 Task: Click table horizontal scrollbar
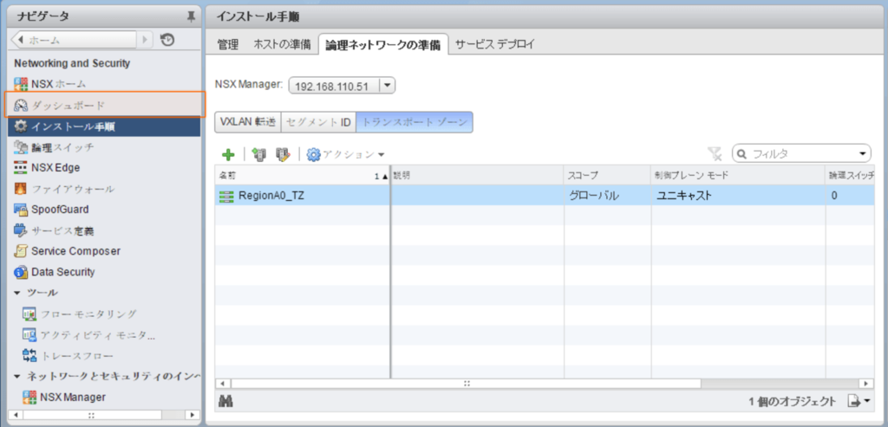pyautogui.click(x=466, y=383)
